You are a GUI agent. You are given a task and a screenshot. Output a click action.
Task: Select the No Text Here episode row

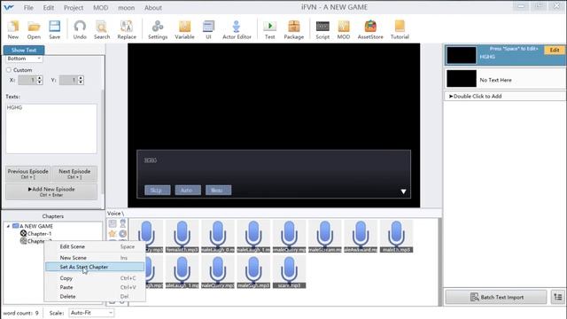(505, 79)
